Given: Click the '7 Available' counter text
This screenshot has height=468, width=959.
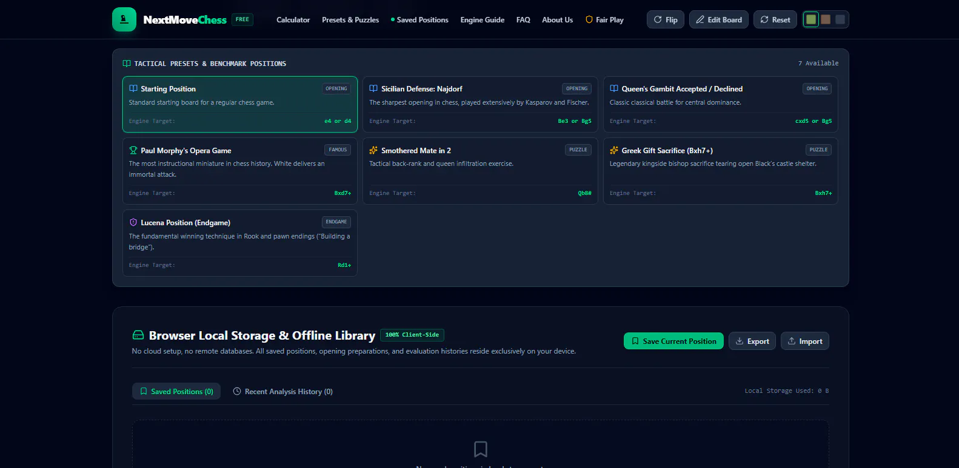Looking at the screenshot, I should point(818,63).
